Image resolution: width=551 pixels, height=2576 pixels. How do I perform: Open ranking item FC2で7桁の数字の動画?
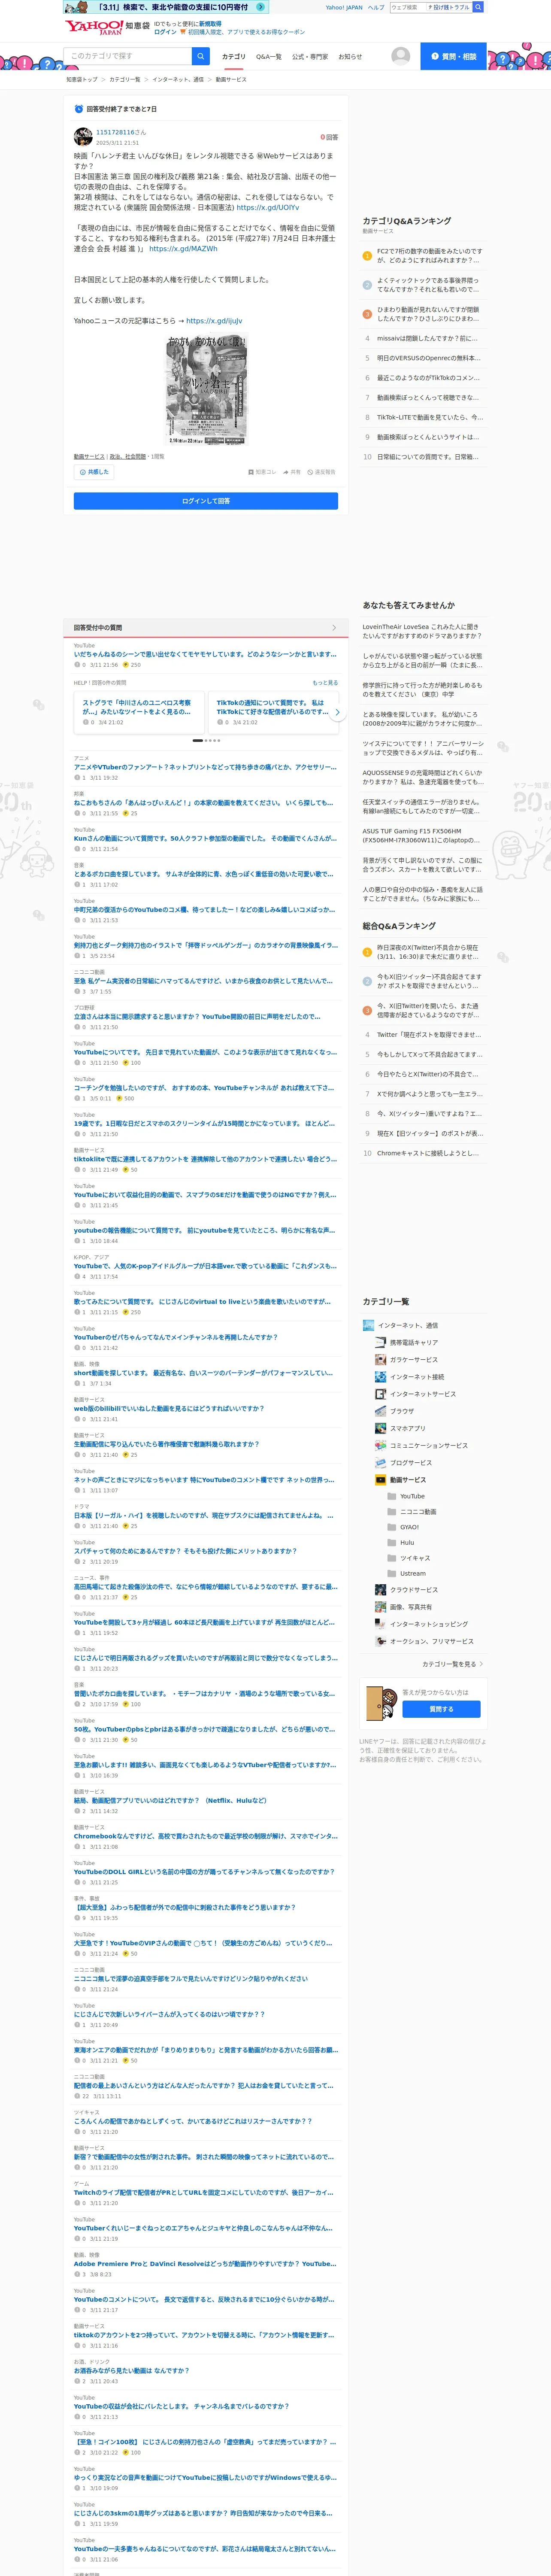coord(429,256)
